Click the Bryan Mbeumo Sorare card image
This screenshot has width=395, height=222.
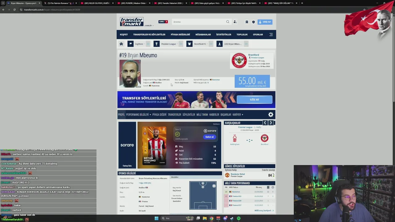coord(154,145)
